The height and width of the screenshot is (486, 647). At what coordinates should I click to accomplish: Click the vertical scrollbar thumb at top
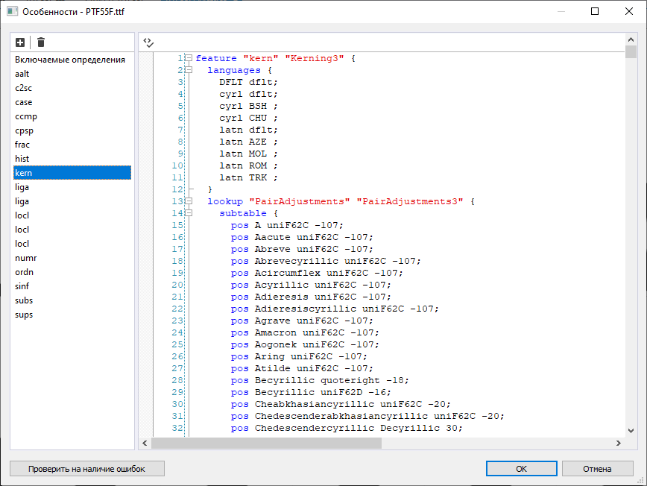coord(631,52)
